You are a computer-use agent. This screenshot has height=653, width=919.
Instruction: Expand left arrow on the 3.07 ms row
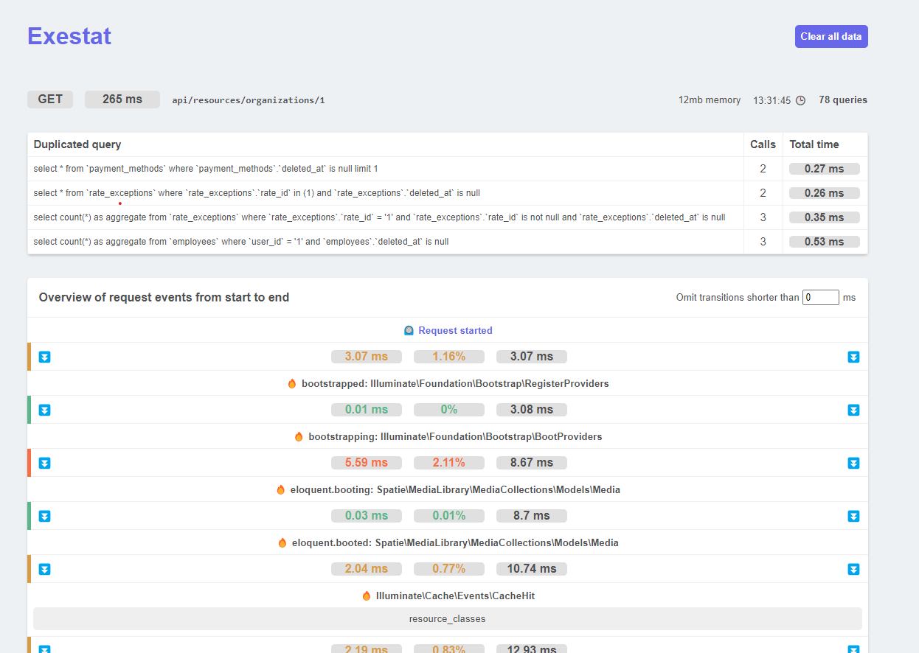pyautogui.click(x=44, y=357)
